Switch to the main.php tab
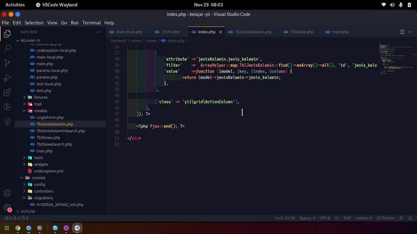This screenshot has width=417, height=234. tap(338, 32)
